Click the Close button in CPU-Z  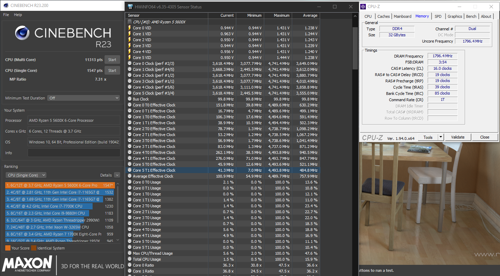tap(485, 137)
